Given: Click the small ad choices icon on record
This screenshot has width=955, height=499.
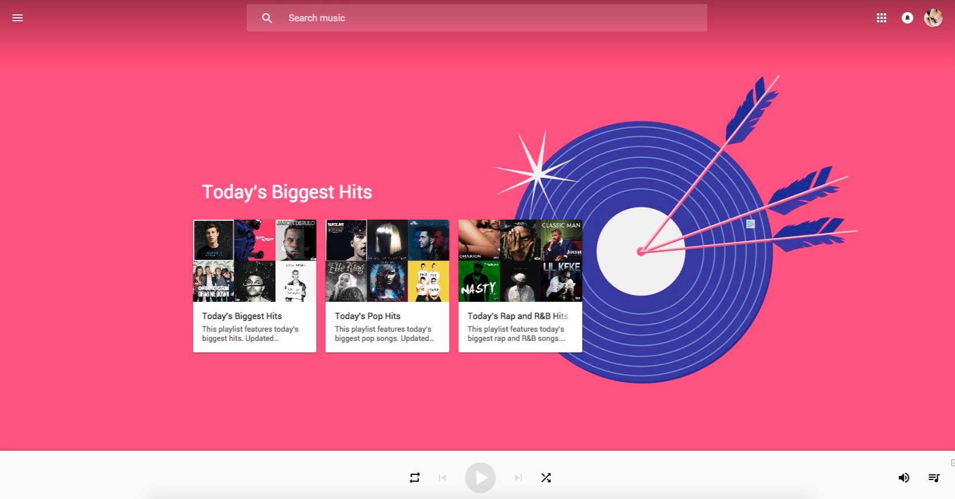Looking at the screenshot, I should click(x=751, y=224).
